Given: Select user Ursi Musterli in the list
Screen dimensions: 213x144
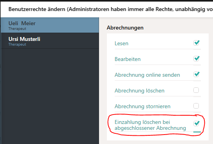Looking at the screenshot, I should coord(50,41).
